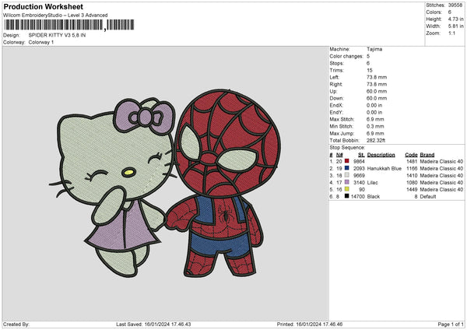The width and height of the screenshot is (467, 330).
Task: Click the Description column header
Action: 381,155
